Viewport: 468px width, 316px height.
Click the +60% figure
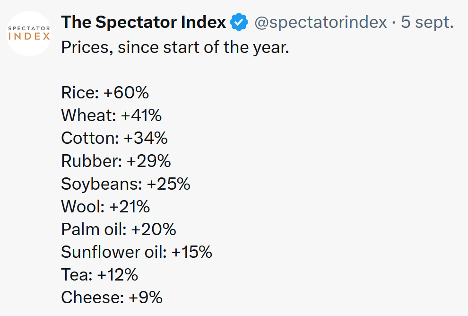(x=126, y=92)
